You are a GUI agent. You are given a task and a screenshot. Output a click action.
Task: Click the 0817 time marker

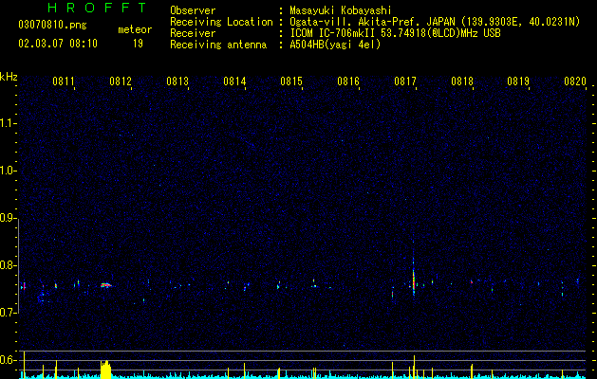405,81
